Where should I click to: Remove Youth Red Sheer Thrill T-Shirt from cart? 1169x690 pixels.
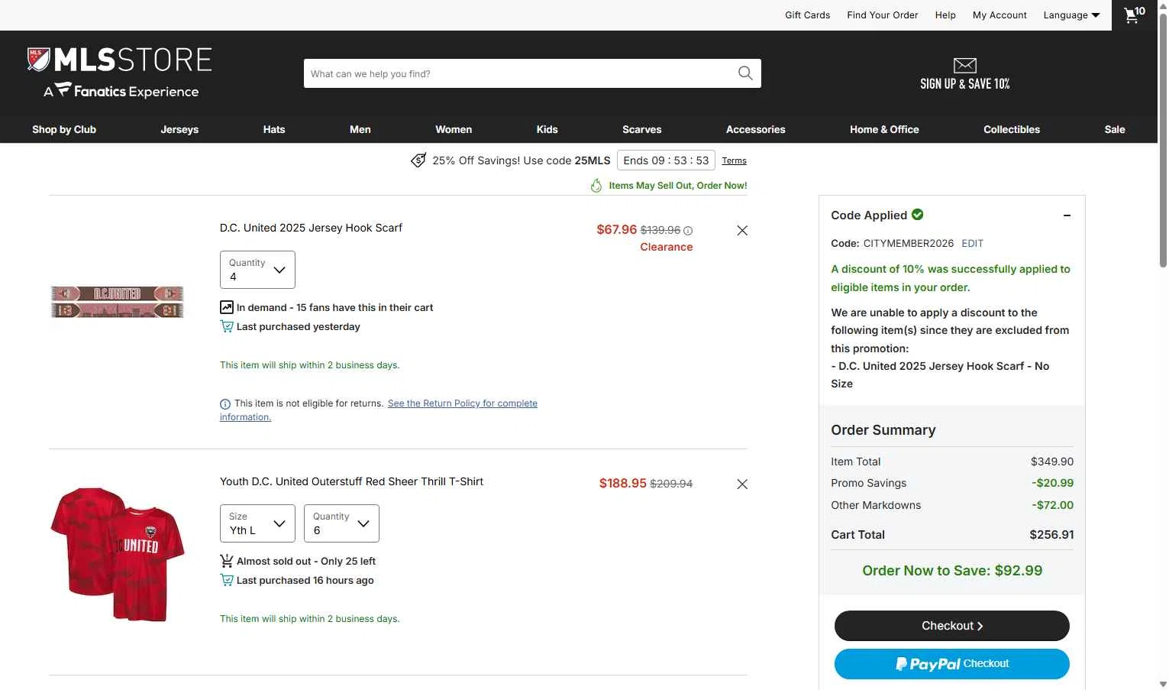(742, 484)
